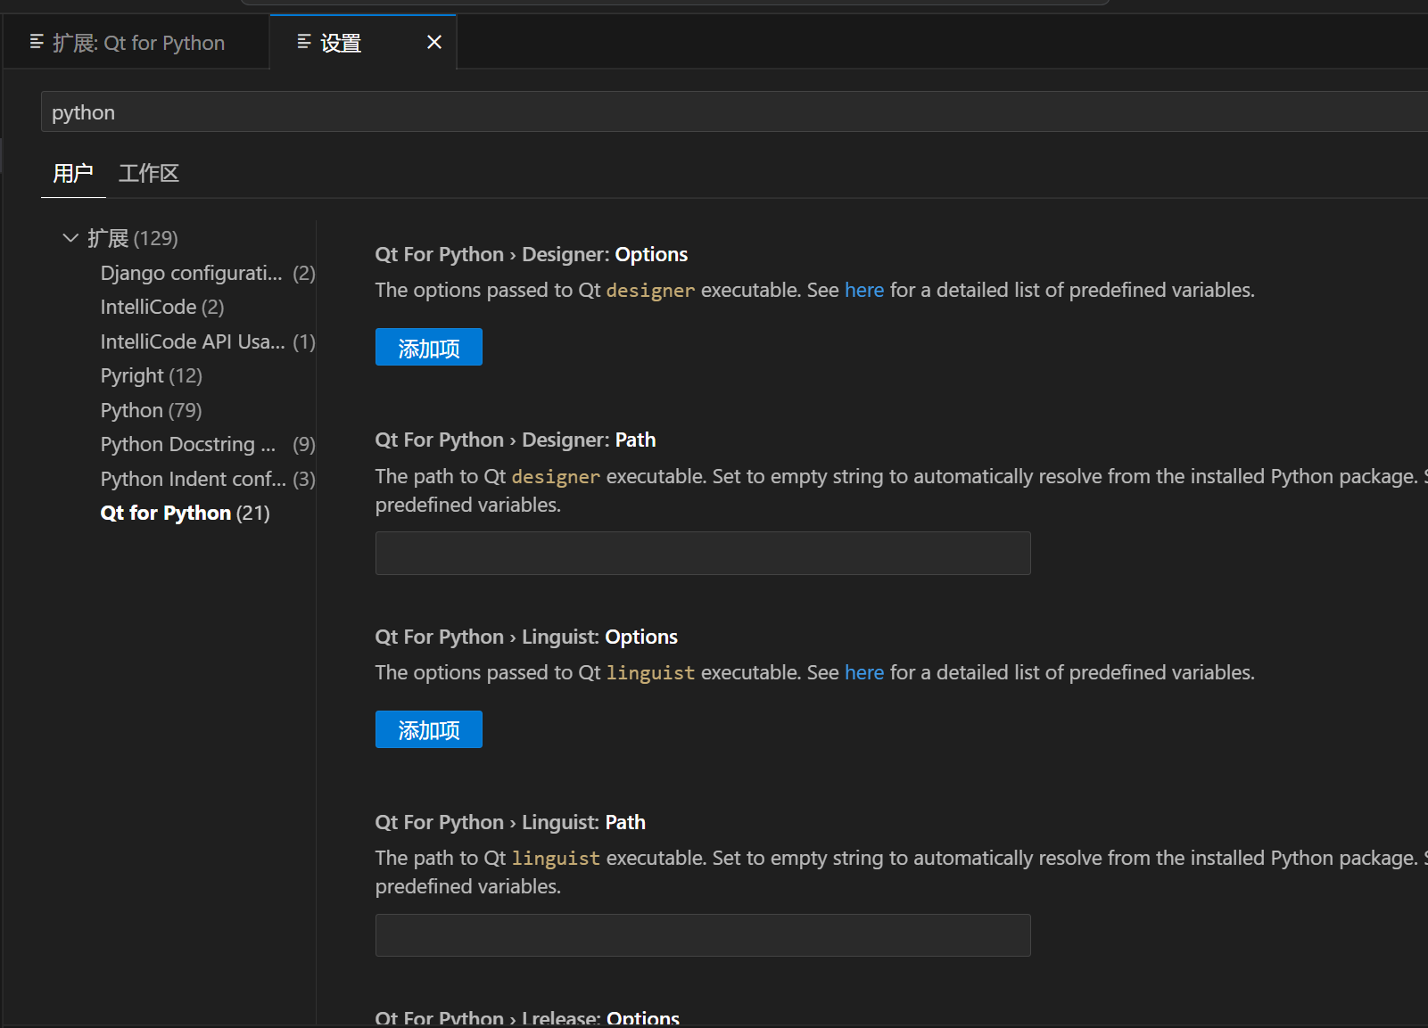The width and height of the screenshot is (1428, 1028).
Task: Click the Lrelease: Options heading at bottom
Action: 527,1017
